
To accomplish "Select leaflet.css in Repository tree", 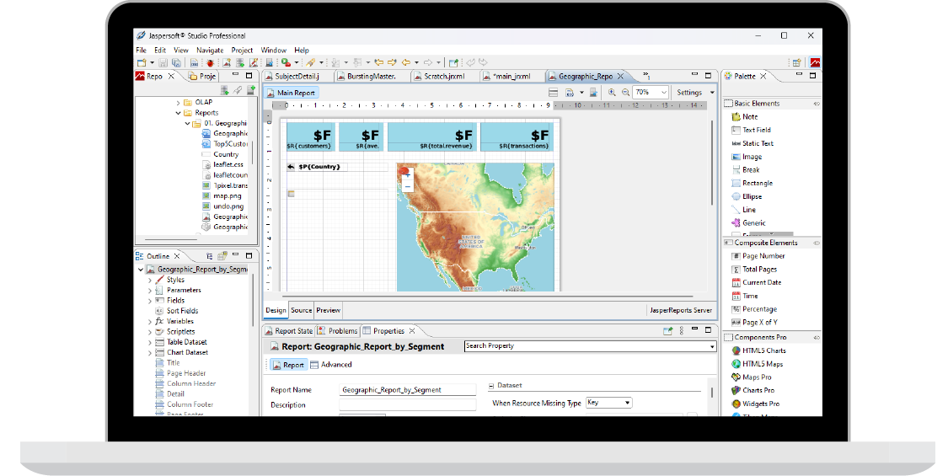I will pos(223,164).
